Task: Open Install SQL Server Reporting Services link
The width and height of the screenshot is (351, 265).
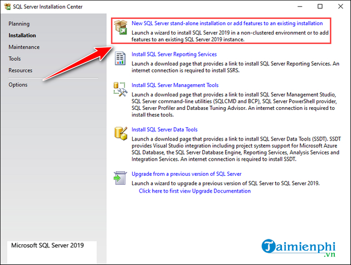Action: point(174,54)
